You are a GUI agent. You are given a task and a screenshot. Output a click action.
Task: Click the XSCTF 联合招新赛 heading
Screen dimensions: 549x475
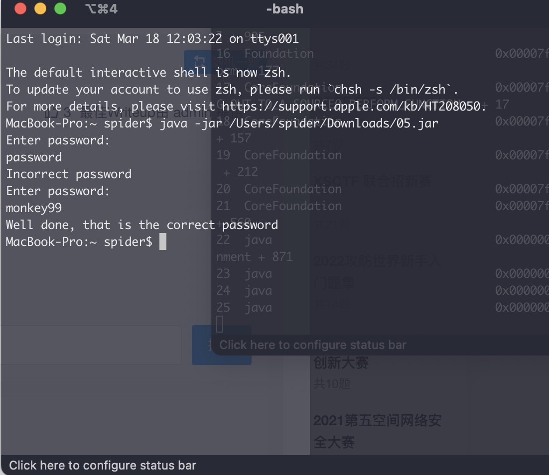(x=373, y=181)
